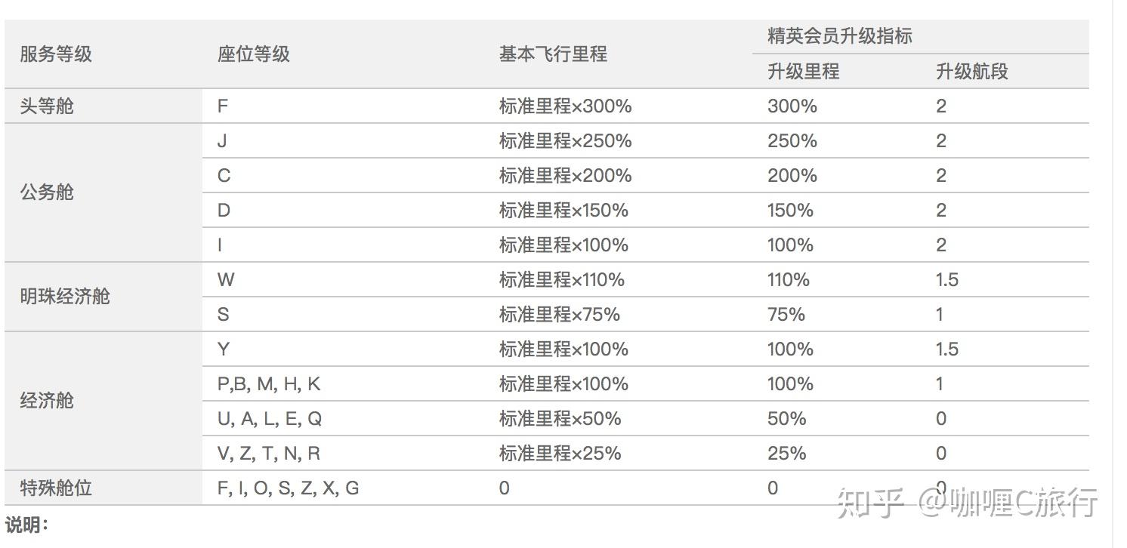Click the 知乎 @咖喱C旅行 watermark
This screenshot has height=548, width=1127.
click(x=967, y=503)
